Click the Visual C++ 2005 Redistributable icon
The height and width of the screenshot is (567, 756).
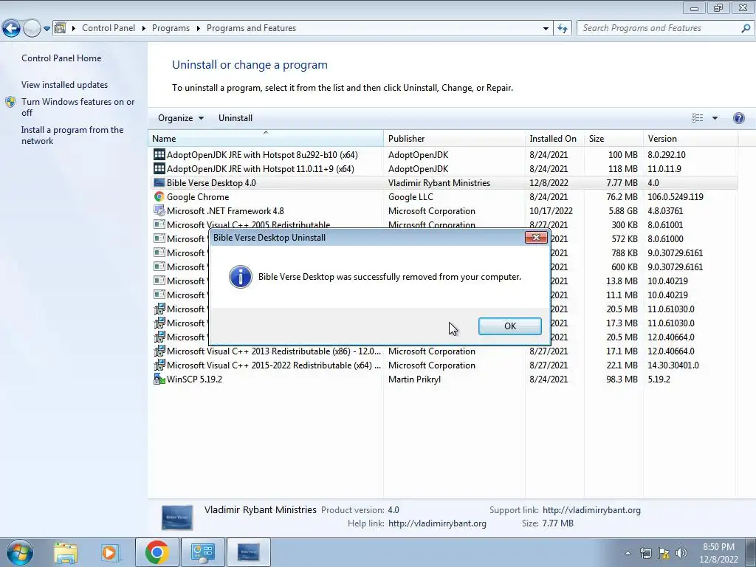pyautogui.click(x=159, y=224)
